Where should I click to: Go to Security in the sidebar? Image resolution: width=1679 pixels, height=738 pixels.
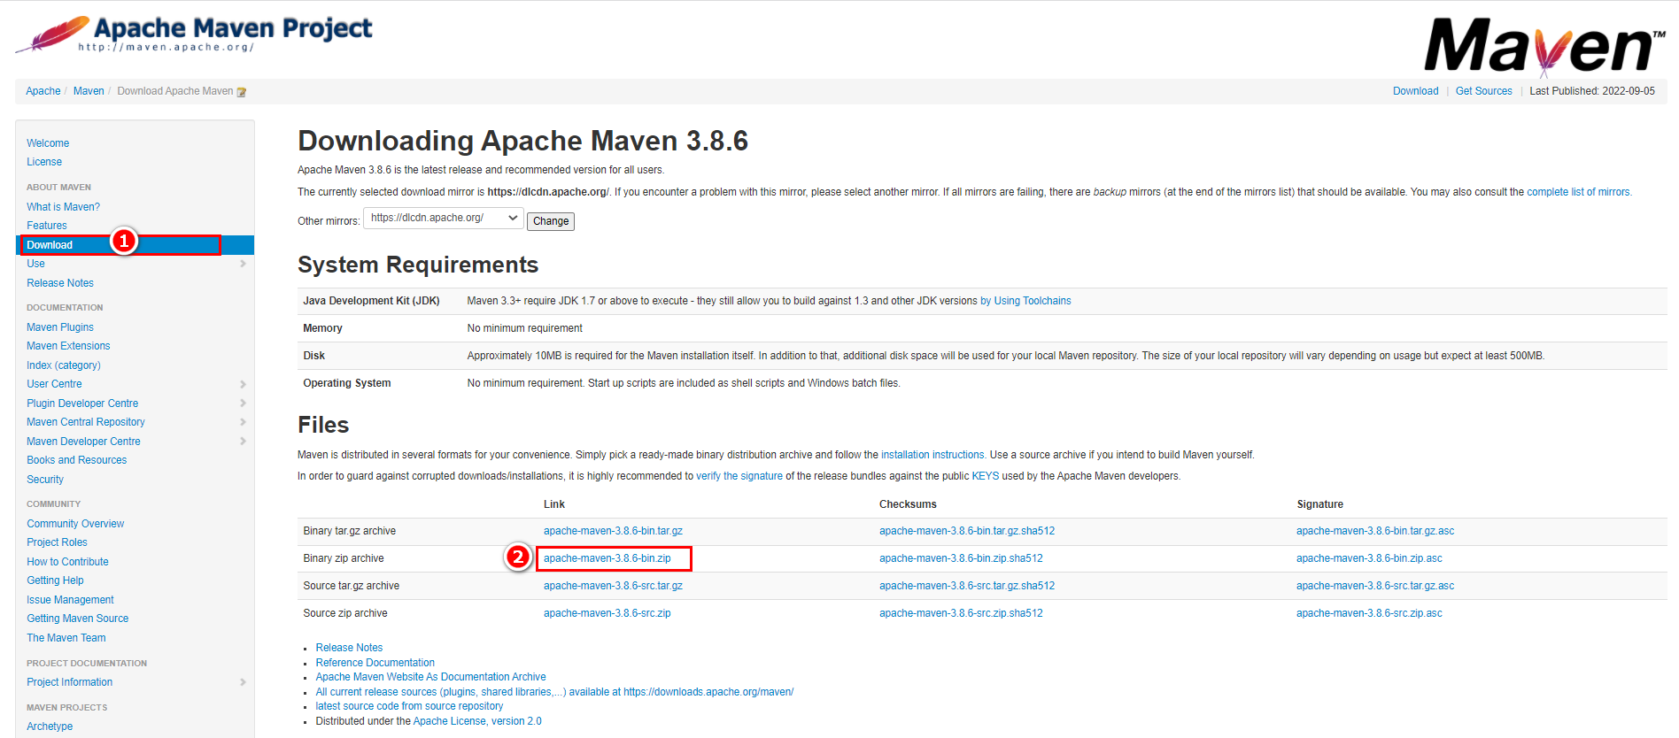pyautogui.click(x=45, y=480)
